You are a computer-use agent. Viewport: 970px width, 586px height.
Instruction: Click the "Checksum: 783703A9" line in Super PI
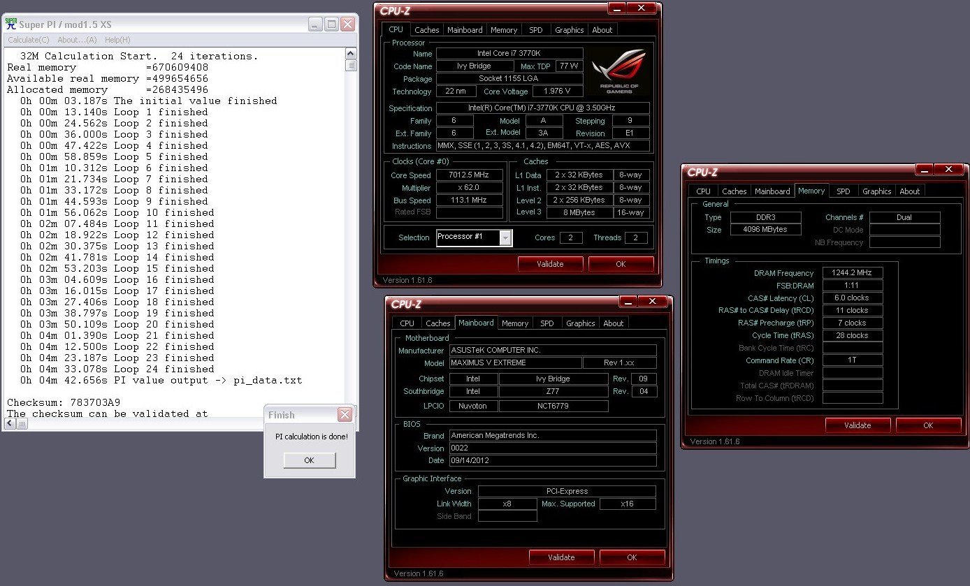click(64, 403)
